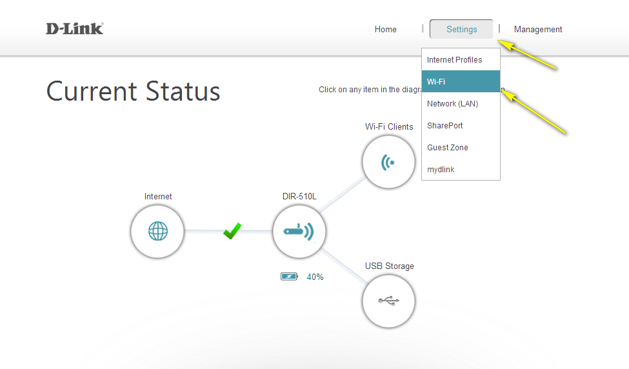Open the Management tab

pyautogui.click(x=538, y=29)
